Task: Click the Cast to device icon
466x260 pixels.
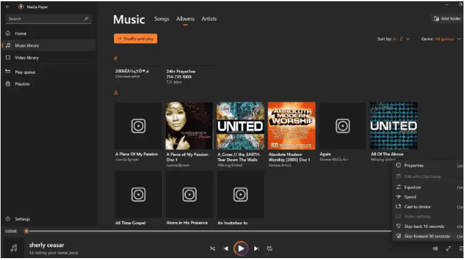Action: 398,206
